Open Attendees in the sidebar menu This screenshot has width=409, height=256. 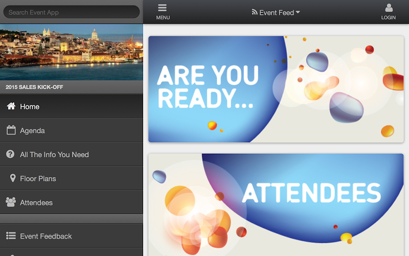pos(72,202)
